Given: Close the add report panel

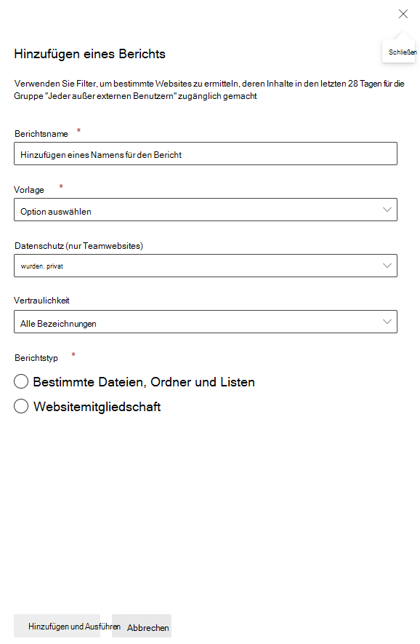Looking at the screenshot, I should click(403, 14).
